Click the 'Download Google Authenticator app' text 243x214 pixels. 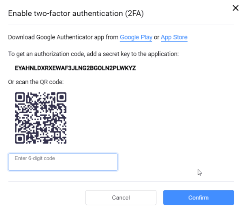[x=63, y=38]
